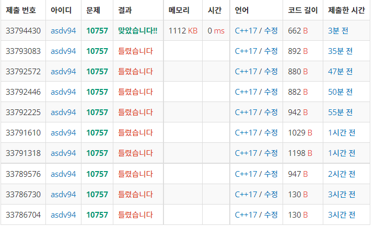Select the 947 B code length

[x=298, y=174]
